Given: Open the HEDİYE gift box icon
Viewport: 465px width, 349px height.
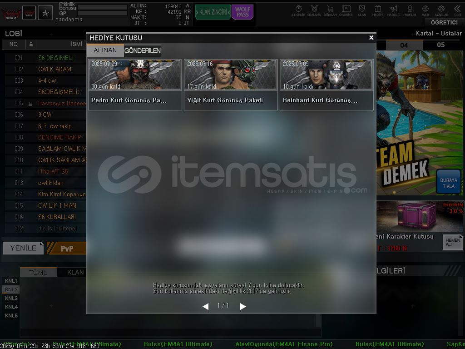Looking at the screenshot, I should coord(377,11).
